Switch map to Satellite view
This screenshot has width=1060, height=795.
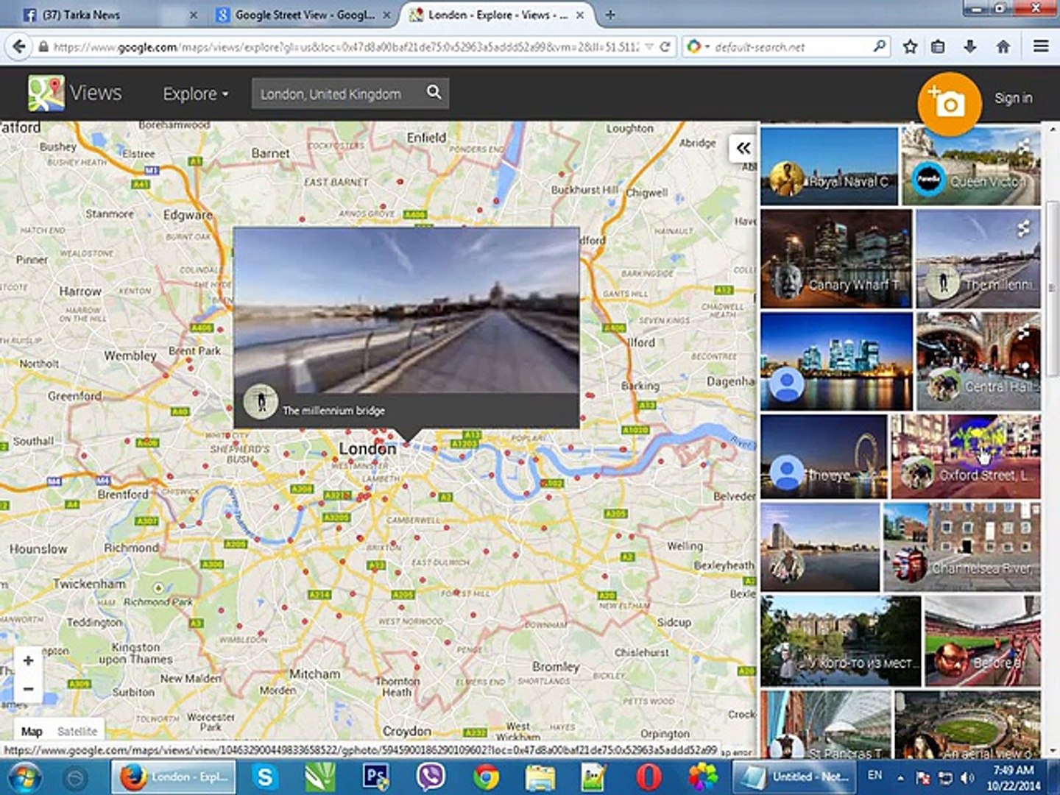click(77, 731)
